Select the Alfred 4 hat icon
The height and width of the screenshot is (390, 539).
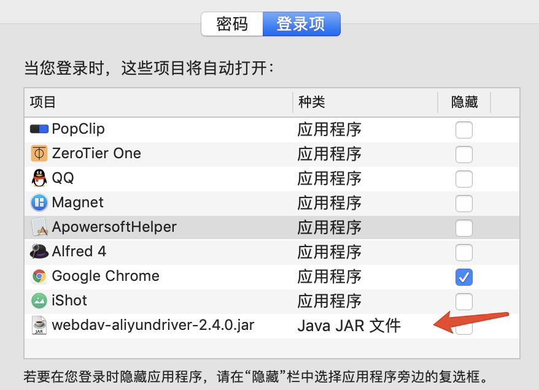[39, 251]
